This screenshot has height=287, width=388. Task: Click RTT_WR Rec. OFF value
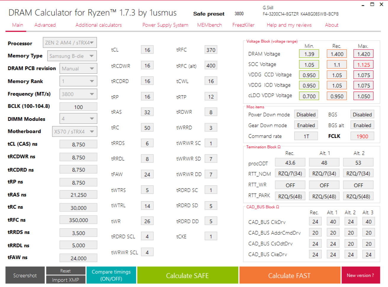coord(290,185)
